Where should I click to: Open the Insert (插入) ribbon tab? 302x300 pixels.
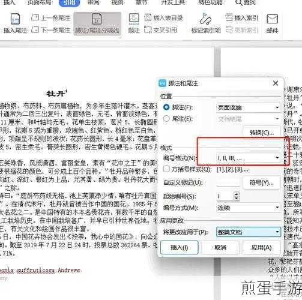coord(9,2)
